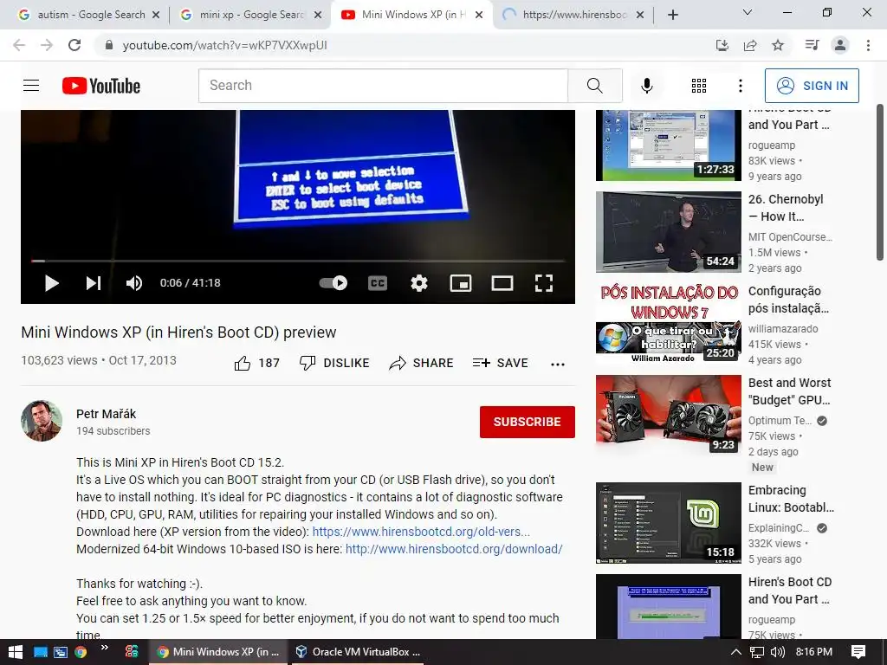Toggle closed captions
Image resolution: width=887 pixels, height=665 pixels.
(378, 283)
